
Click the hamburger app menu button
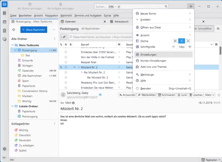[x=190, y=6]
